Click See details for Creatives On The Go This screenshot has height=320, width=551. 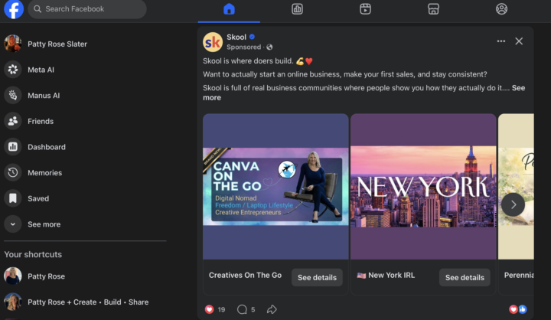[317, 277]
